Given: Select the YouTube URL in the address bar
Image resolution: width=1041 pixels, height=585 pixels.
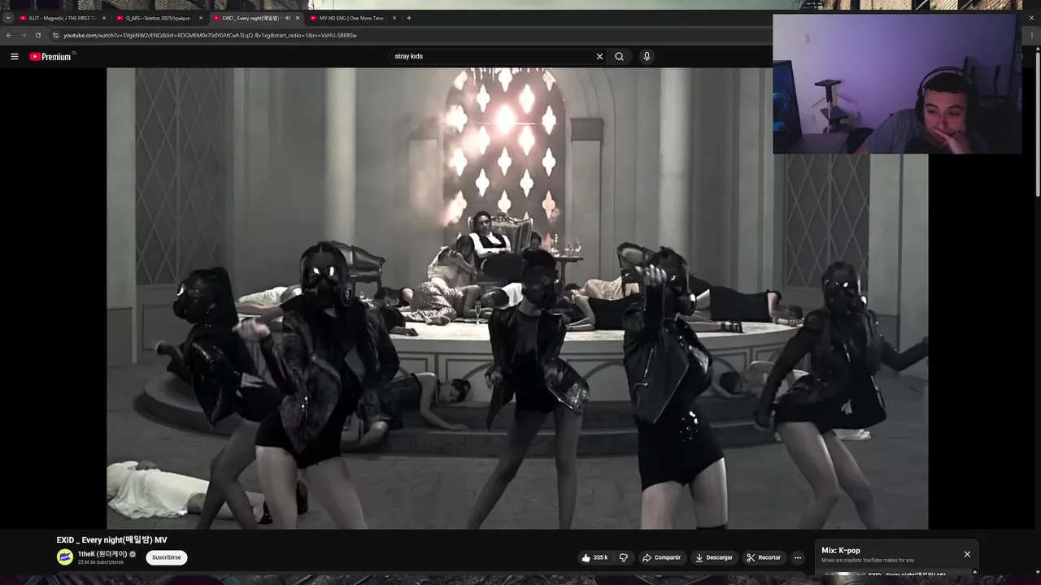Looking at the screenshot, I should coord(210,36).
